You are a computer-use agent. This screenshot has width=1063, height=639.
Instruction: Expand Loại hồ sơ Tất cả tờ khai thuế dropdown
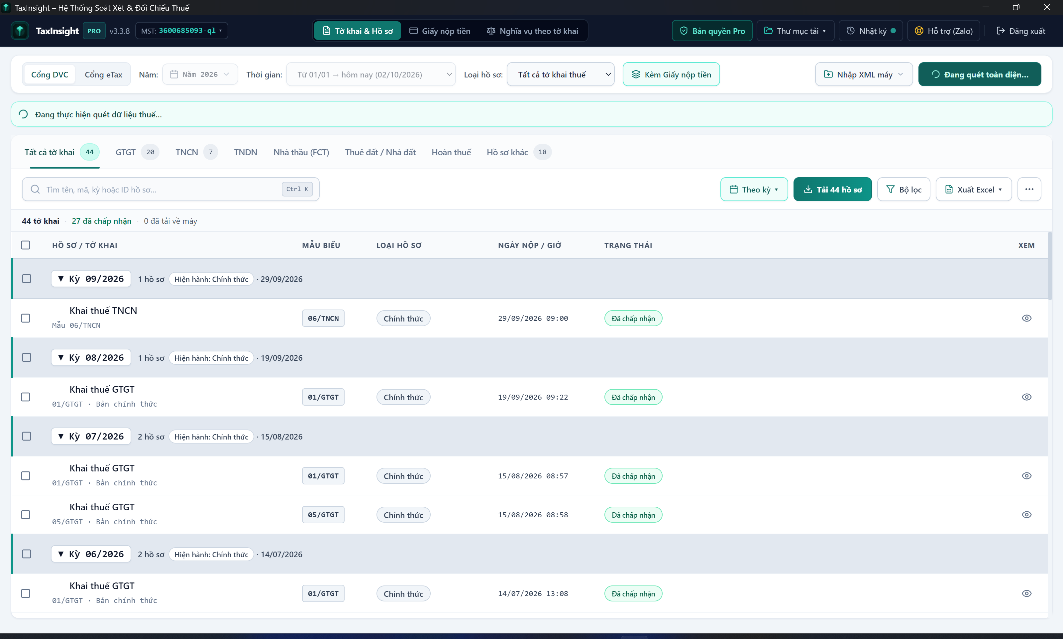pyautogui.click(x=560, y=74)
